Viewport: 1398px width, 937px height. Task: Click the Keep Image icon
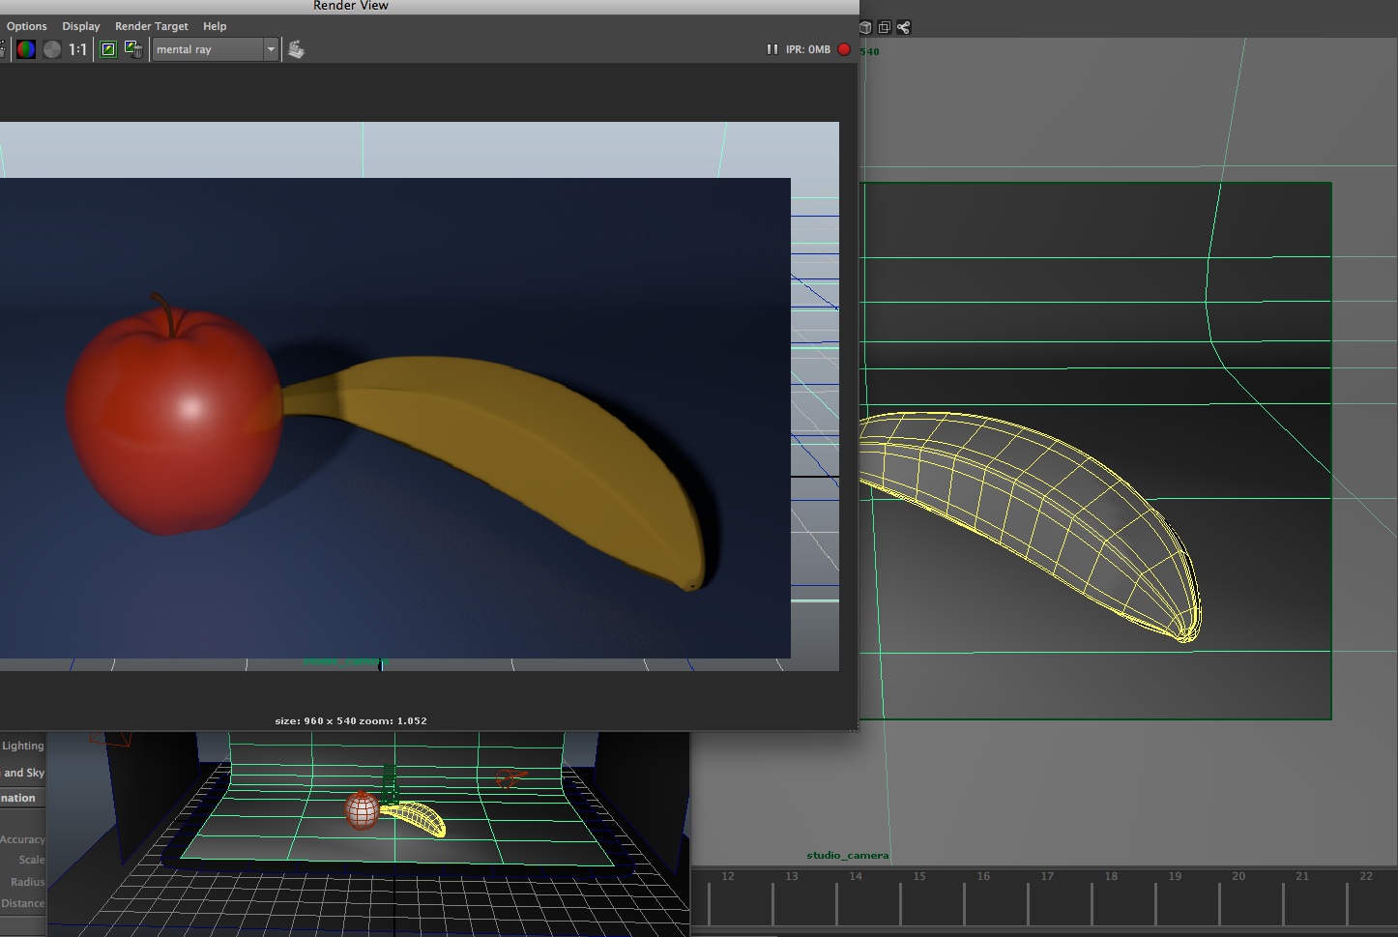[108, 49]
